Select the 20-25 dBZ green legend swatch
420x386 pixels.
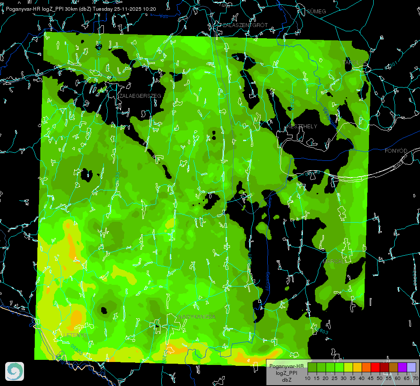pos(330,367)
